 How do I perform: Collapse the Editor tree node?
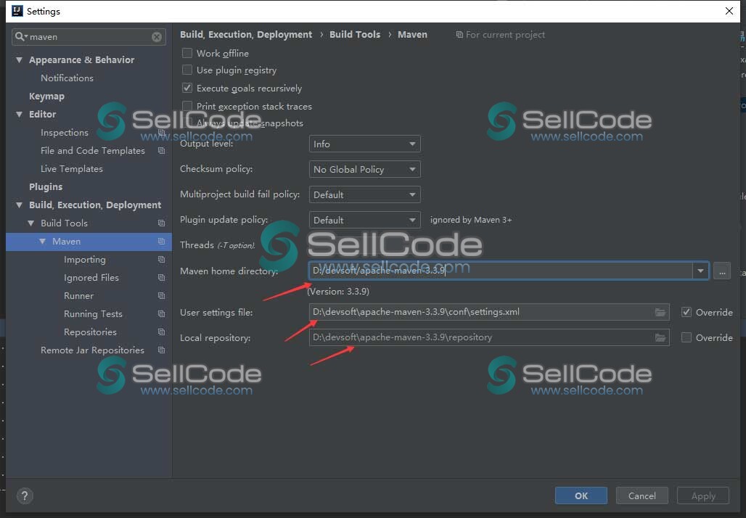[19, 114]
